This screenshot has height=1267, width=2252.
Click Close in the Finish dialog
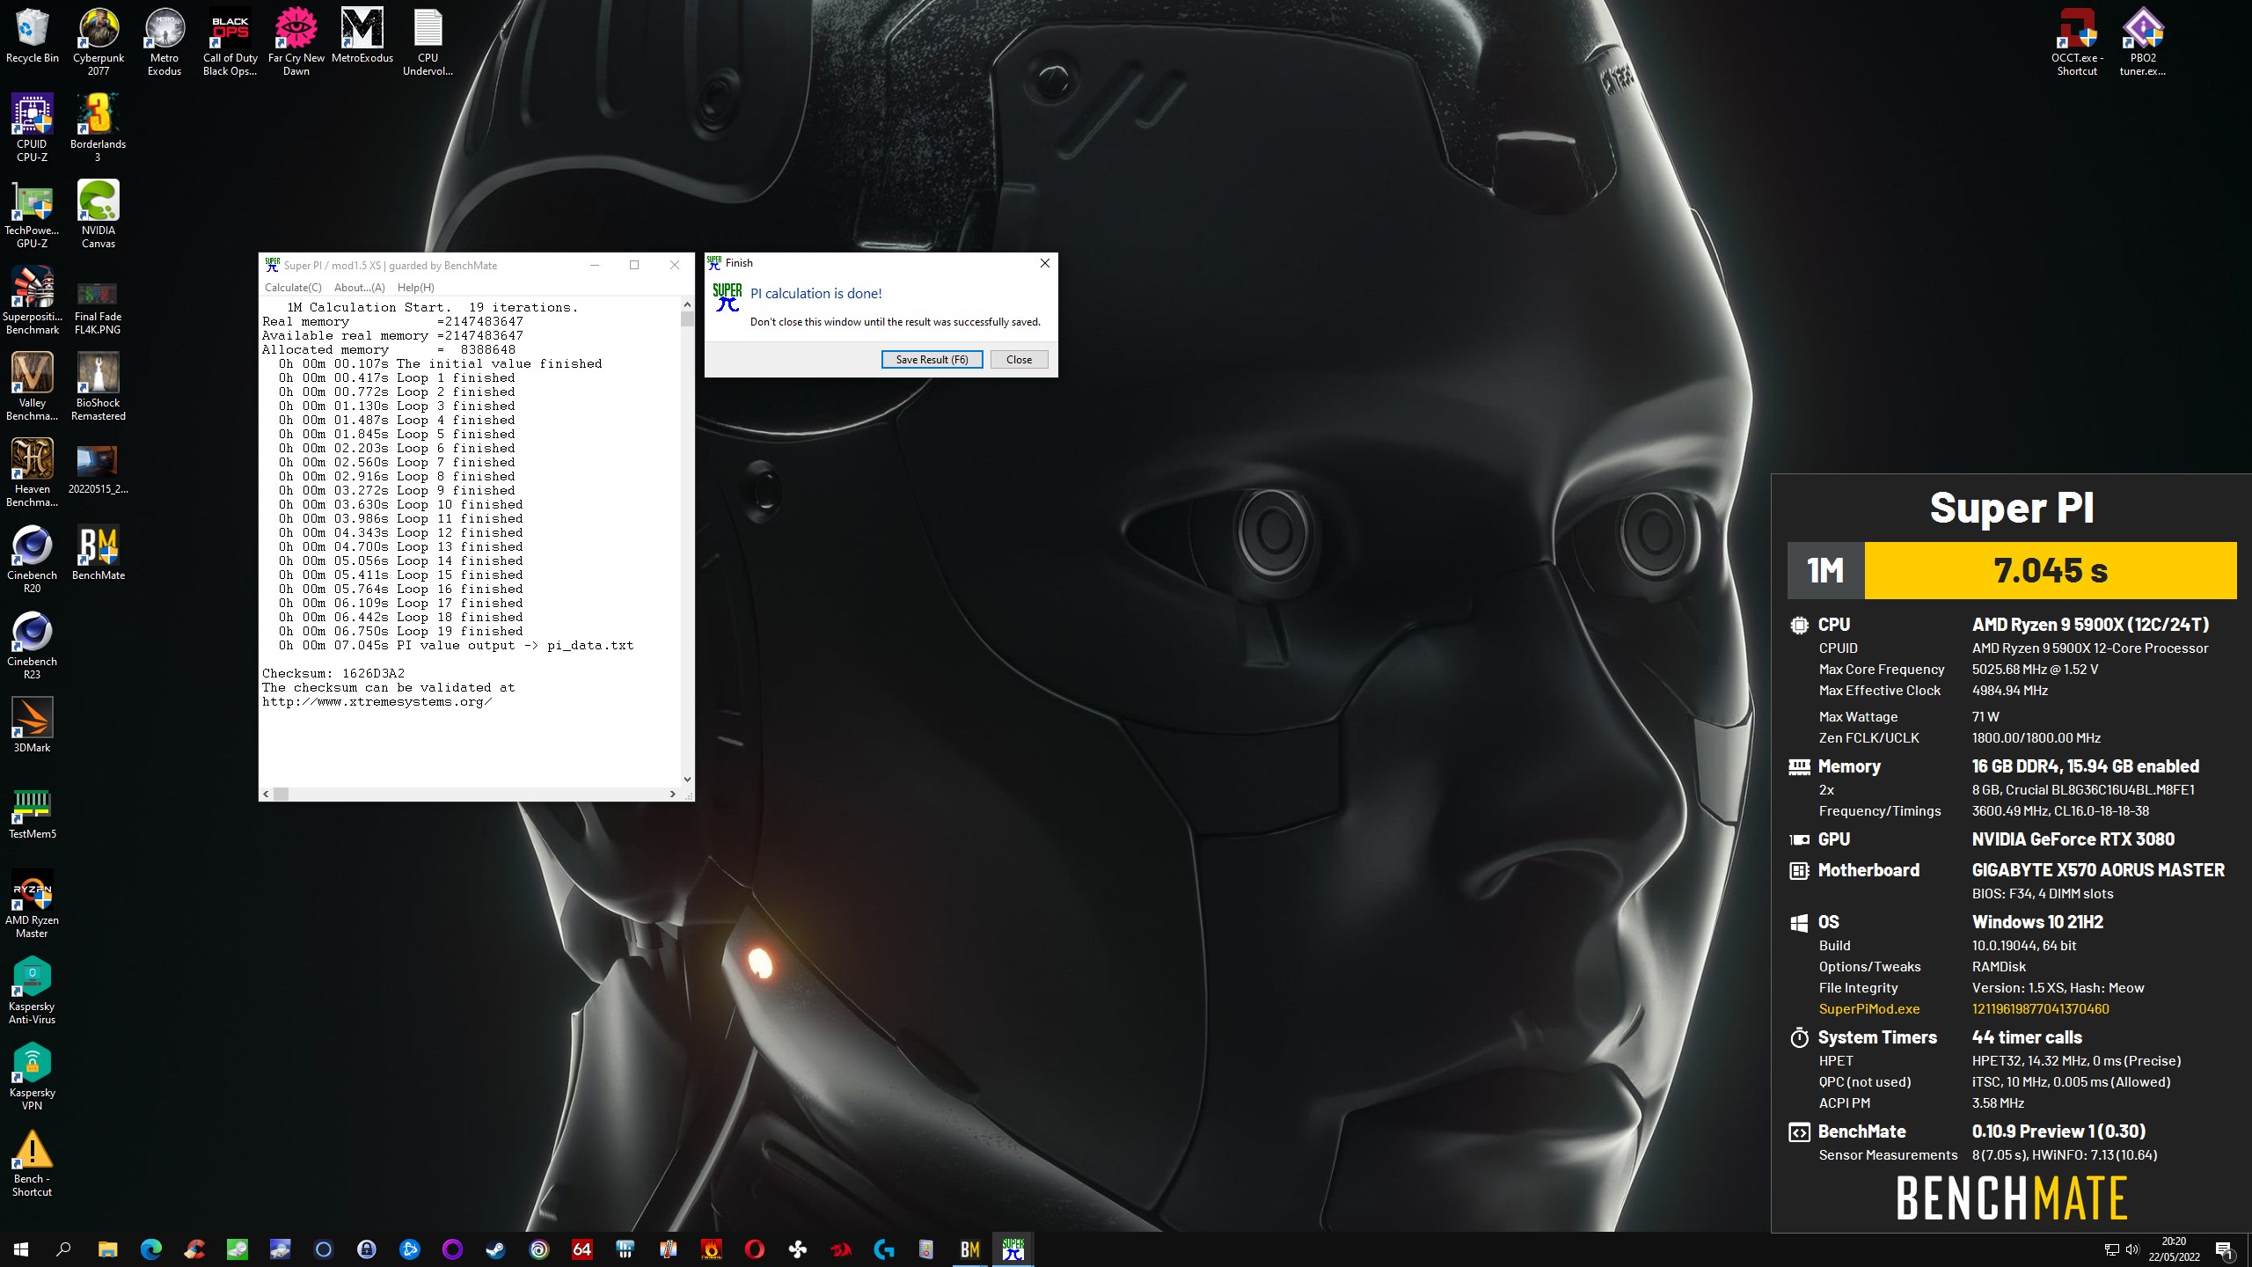[x=1019, y=359]
